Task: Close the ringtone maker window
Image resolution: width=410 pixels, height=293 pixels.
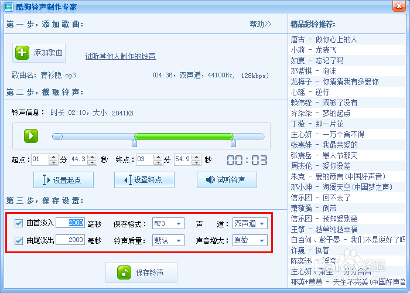Action: [x=399, y=5]
